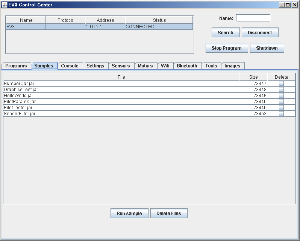The height and width of the screenshot is (241, 300).
Task: Tick the Delete checkbox for BumperCar.jar
Action: point(281,83)
